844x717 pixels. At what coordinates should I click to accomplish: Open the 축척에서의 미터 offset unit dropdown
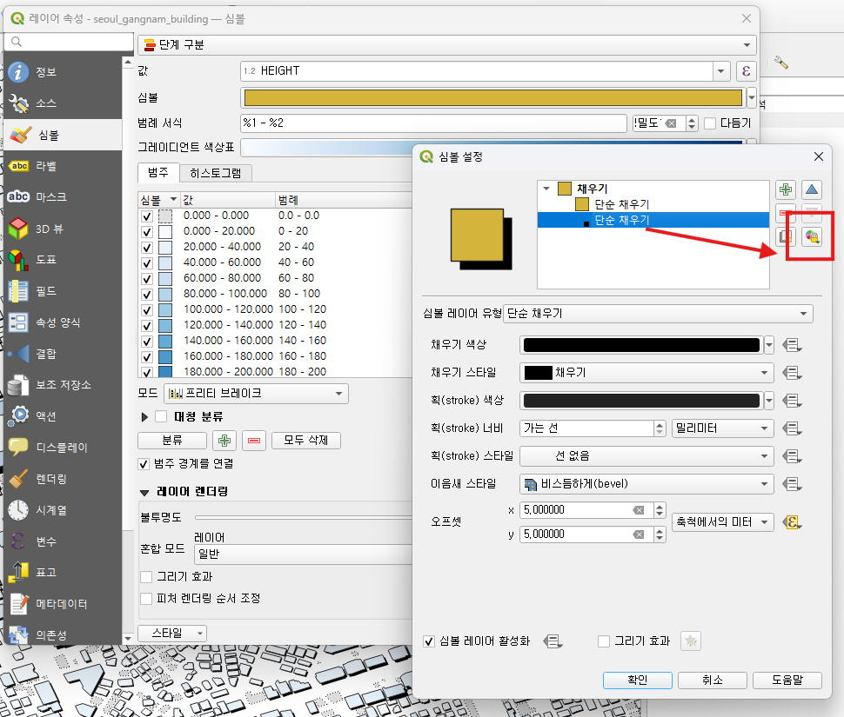point(723,522)
